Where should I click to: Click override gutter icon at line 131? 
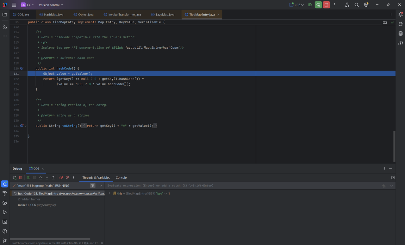coord(22,126)
